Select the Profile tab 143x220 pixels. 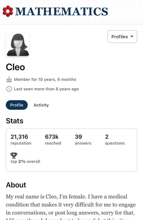point(17,105)
